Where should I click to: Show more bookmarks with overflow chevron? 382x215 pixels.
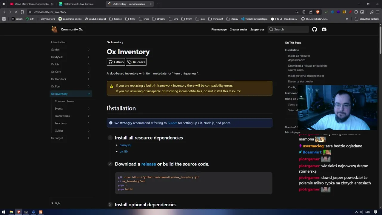click(347, 19)
